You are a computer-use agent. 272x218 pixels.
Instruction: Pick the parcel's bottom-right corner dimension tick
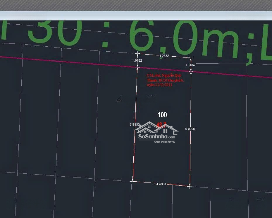coord(190,186)
